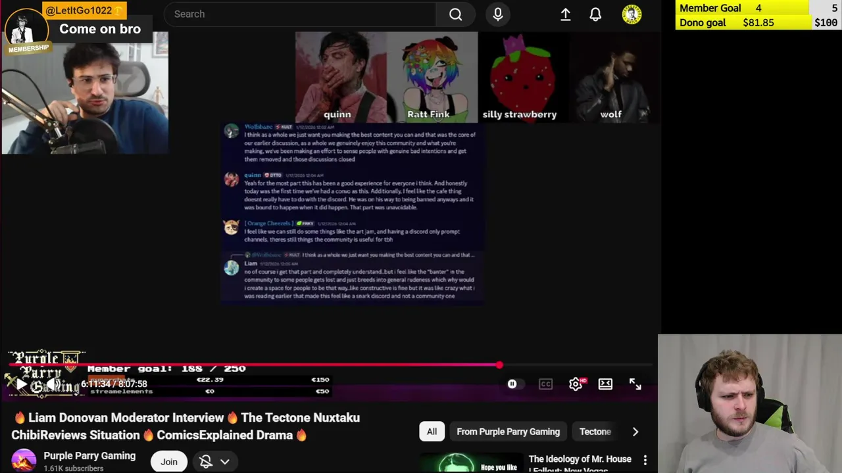The width and height of the screenshot is (842, 473).
Task: Click the silly strawberry participant portrait
Action: coord(523,77)
